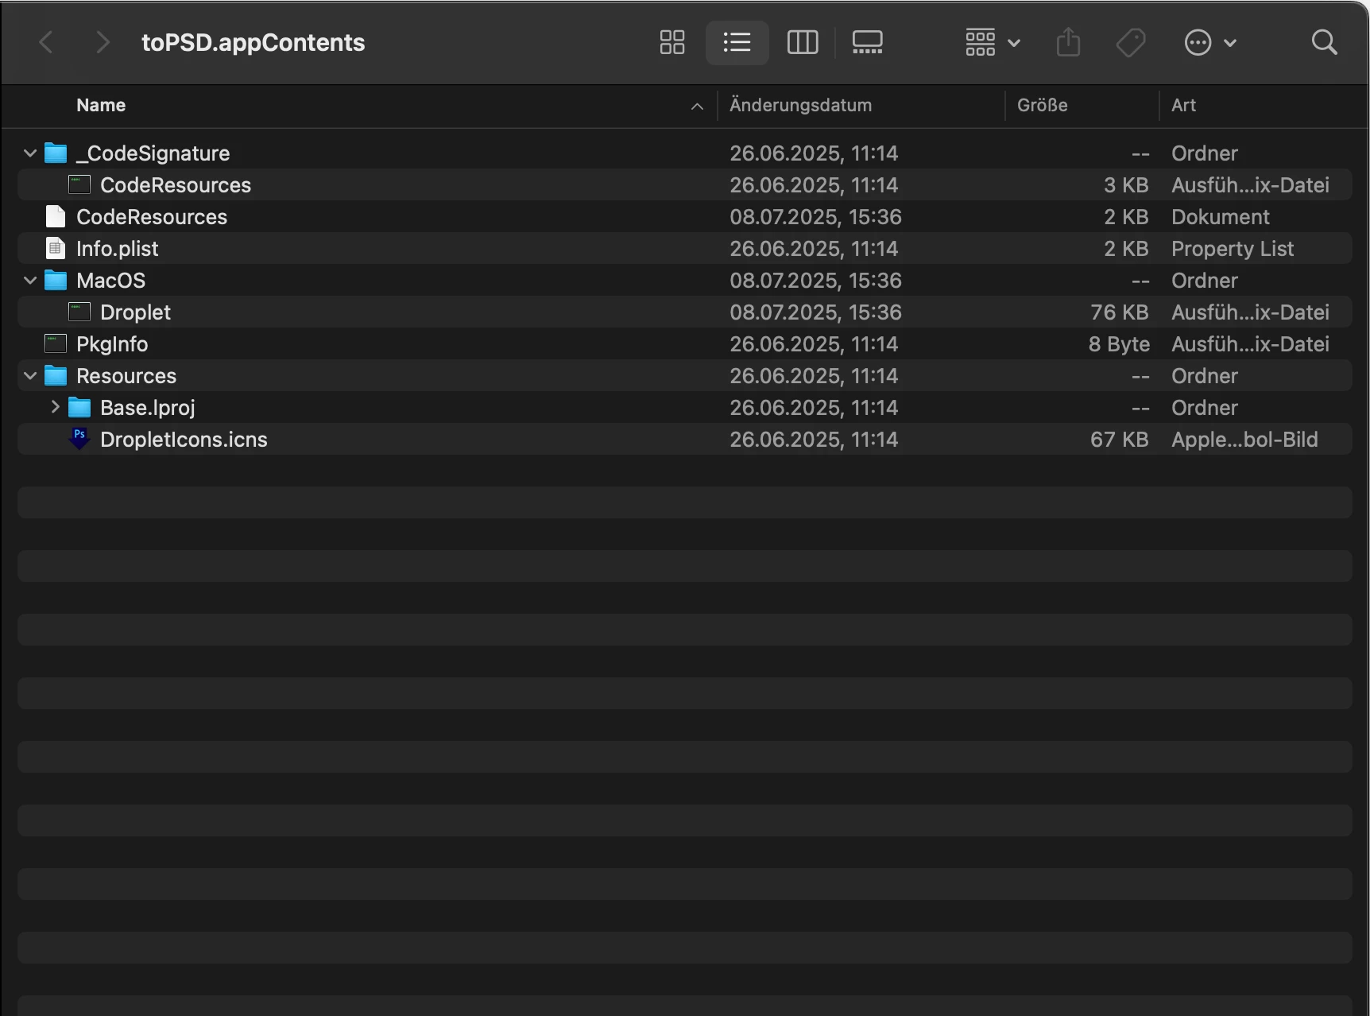Switch to list view
This screenshot has height=1016, width=1370.
[737, 42]
